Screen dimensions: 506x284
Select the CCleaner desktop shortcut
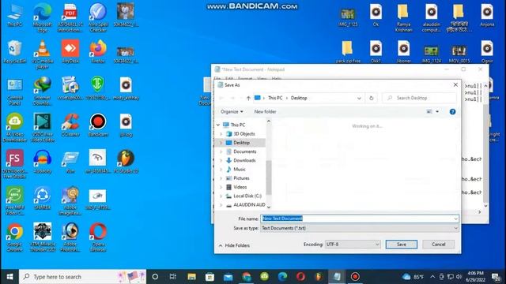[x=70, y=125]
